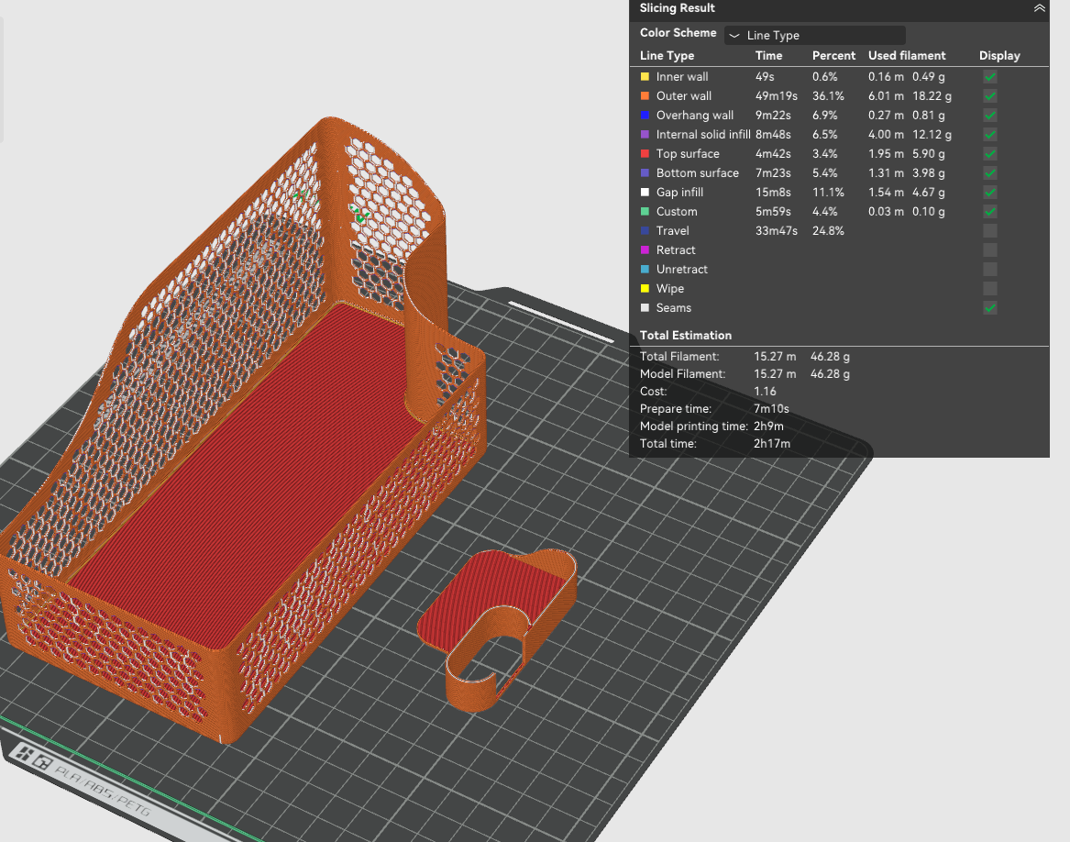
Task: Enable Retract display checkbox
Action: tap(990, 249)
